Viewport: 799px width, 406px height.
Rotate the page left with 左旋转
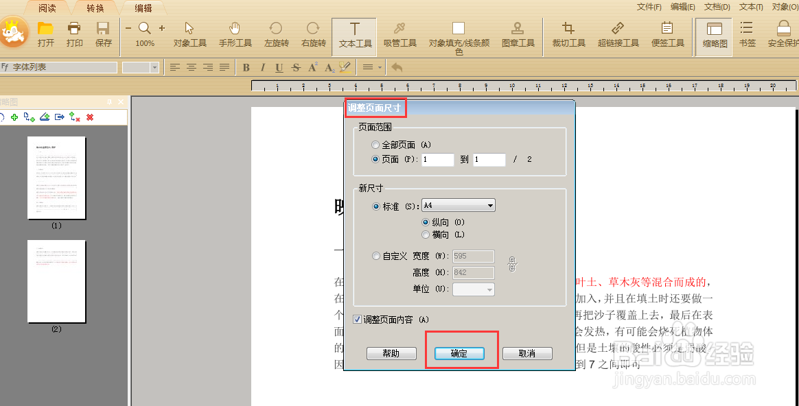[276, 33]
